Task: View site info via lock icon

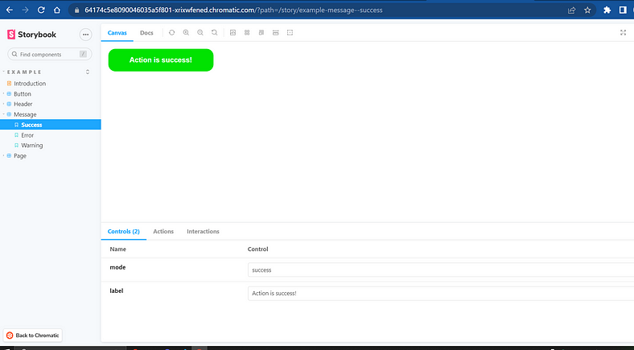Action: 76,10
